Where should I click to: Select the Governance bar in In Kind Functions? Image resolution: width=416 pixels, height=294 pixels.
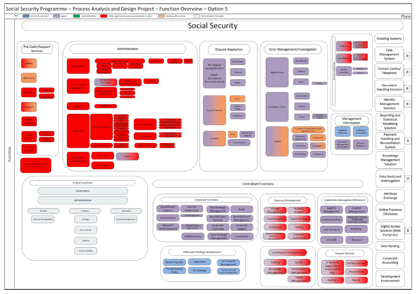coord(83,191)
